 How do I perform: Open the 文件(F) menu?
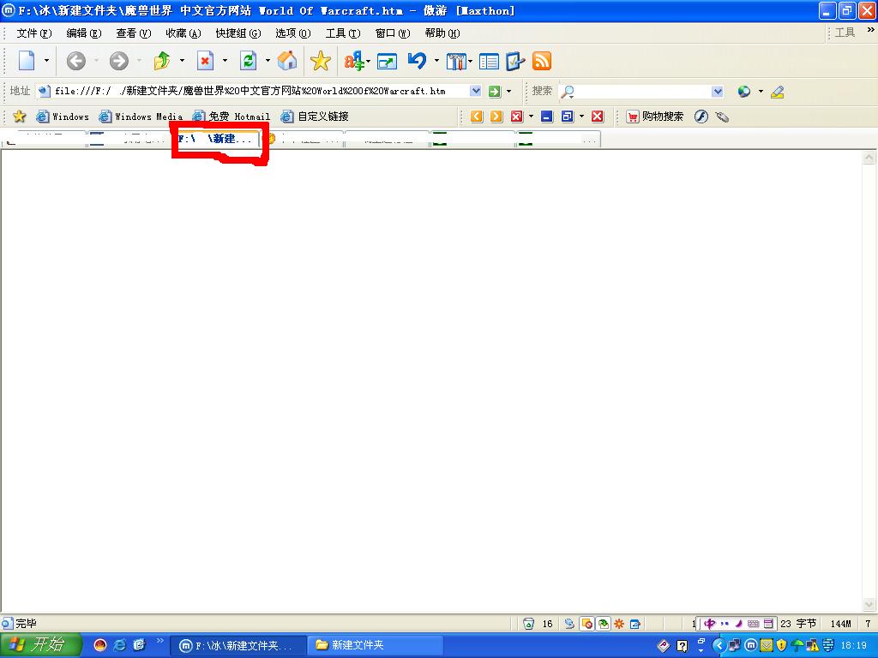(x=34, y=33)
